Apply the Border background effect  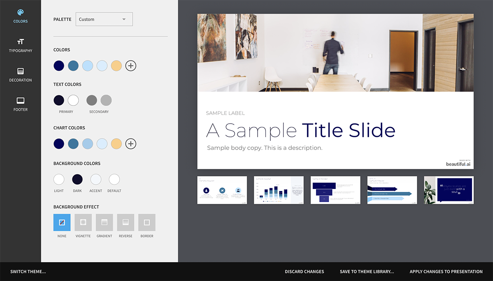pyautogui.click(x=147, y=222)
